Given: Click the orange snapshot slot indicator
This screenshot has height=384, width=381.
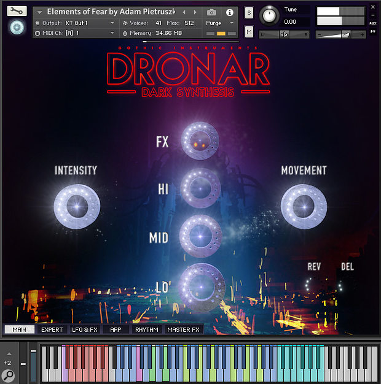Looking at the screenshot, I should 221,33.
